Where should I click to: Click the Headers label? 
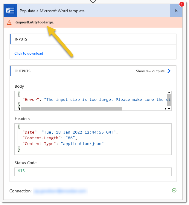(22, 119)
